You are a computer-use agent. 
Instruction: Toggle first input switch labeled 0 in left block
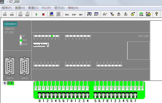coord(39,95)
